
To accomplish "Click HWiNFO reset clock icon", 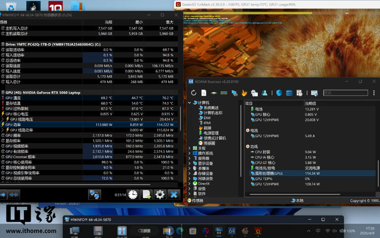I will (x=133, y=195).
